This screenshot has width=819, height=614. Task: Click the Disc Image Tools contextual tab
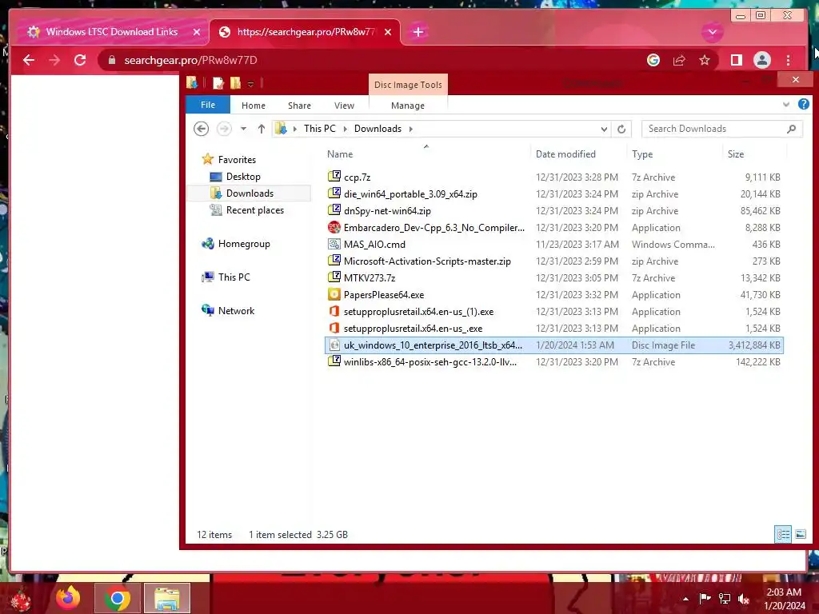[x=408, y=85]
